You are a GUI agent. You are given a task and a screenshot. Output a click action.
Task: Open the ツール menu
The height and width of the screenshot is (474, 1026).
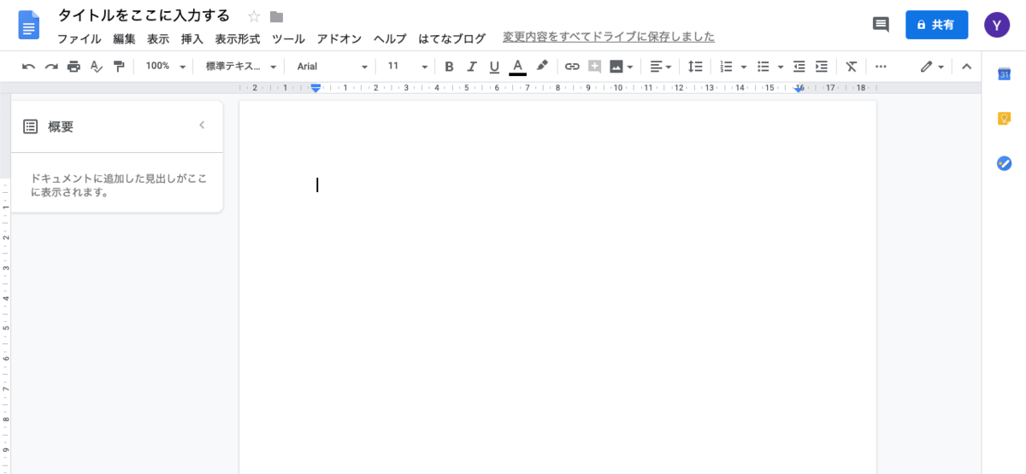(288, 38)
